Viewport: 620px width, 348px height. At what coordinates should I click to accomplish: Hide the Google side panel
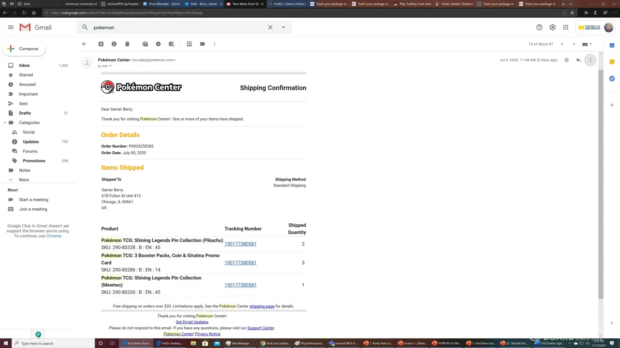[x=612, y=323]
